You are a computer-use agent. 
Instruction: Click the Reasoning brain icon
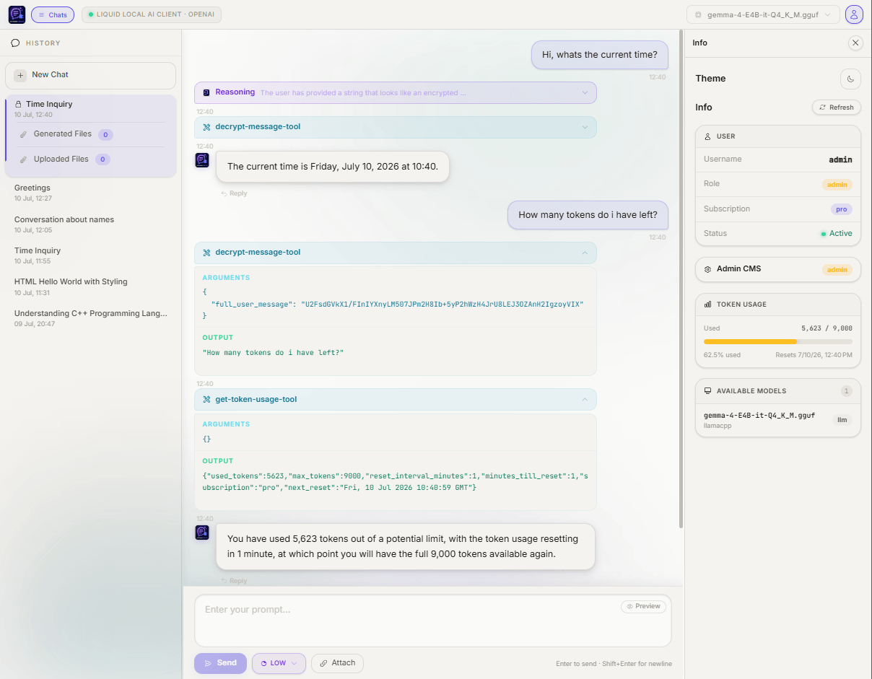pyautogui.click(x=206, y=93)
